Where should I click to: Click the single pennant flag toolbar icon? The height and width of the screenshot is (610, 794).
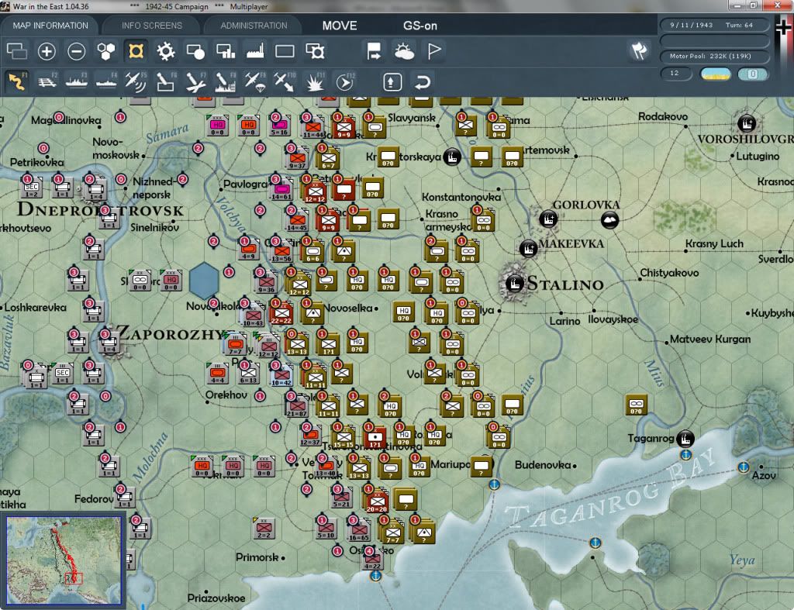434,51
